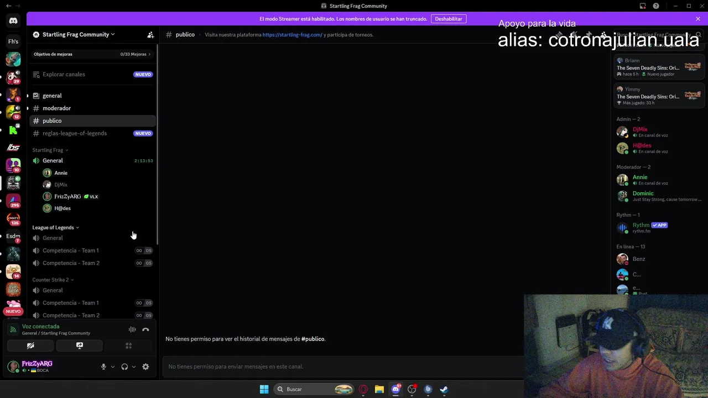Viewport: 708px width, 398px height.
Task: Select reglas-league-of-legends channel
Action: click(x=92, y=133)
